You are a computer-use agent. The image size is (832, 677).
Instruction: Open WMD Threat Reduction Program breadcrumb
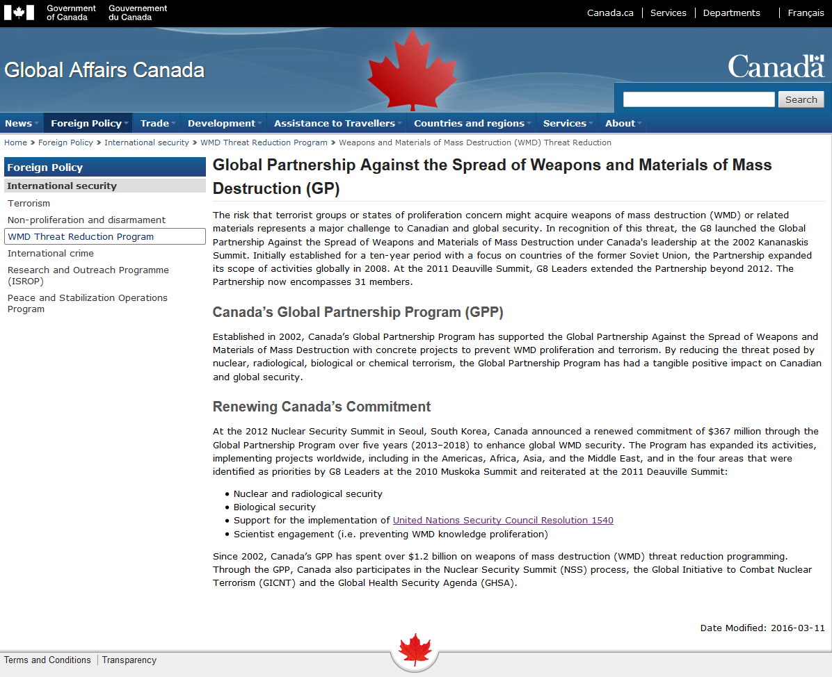264,142
